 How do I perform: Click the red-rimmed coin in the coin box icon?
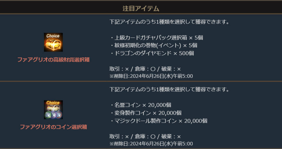pyautogui.click(x=59, y=115)
